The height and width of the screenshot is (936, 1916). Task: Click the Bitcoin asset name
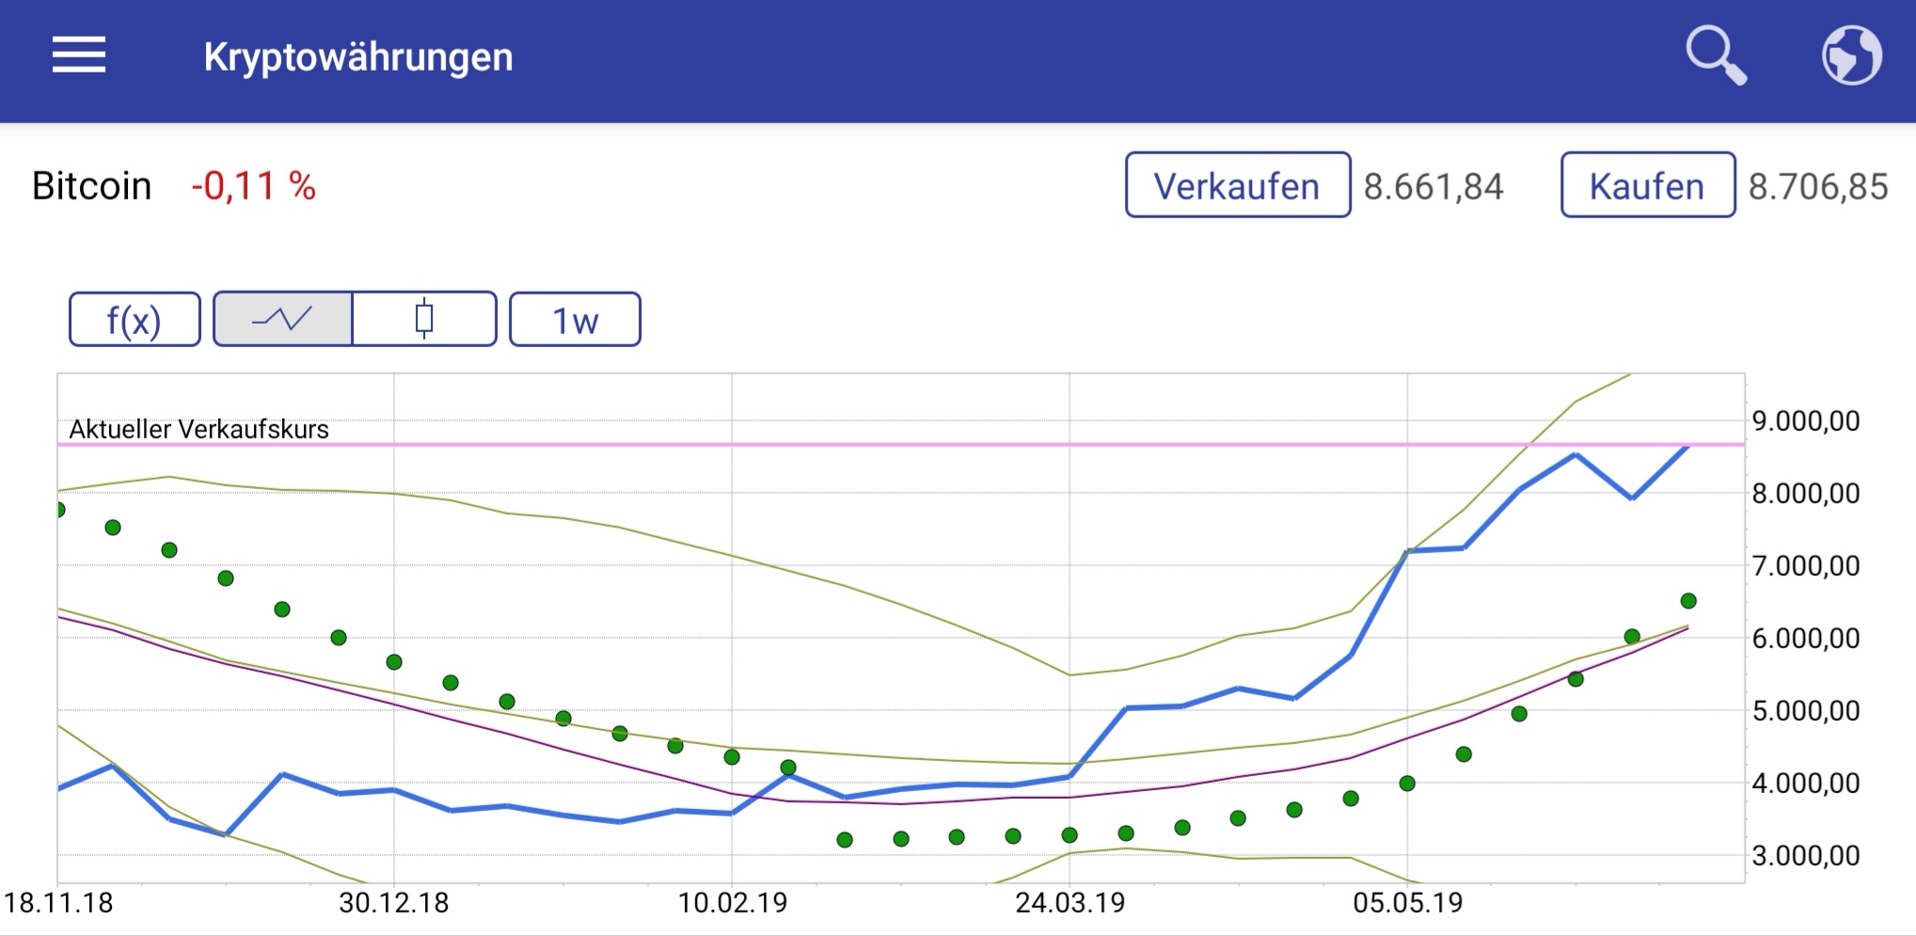(x=91, y=186)
